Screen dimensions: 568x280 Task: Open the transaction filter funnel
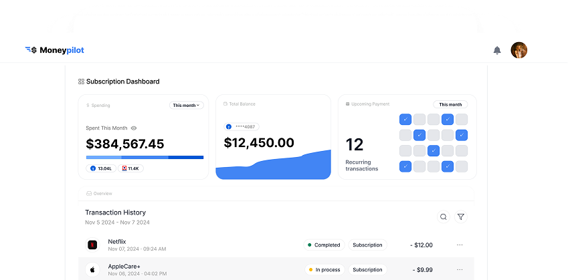coord(461,217)
